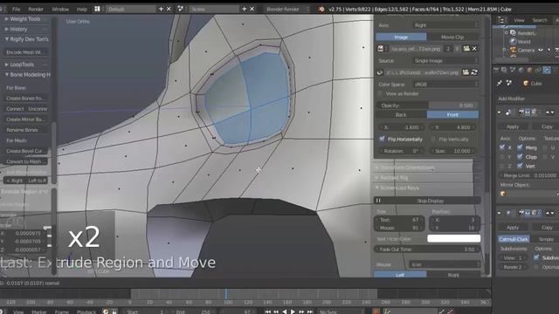Toggle Camera visibility eye icon
The width and height of the screenshot is (559, 314).
[541, 51]
